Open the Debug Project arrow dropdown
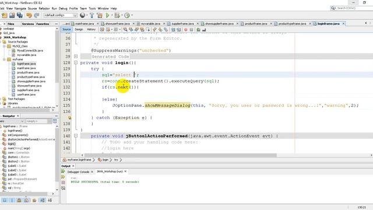 [122, 15]
